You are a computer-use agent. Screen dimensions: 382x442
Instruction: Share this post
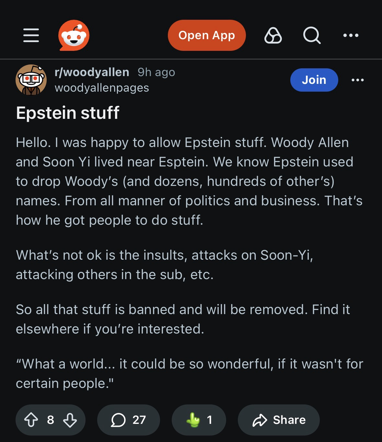(279, 420)
